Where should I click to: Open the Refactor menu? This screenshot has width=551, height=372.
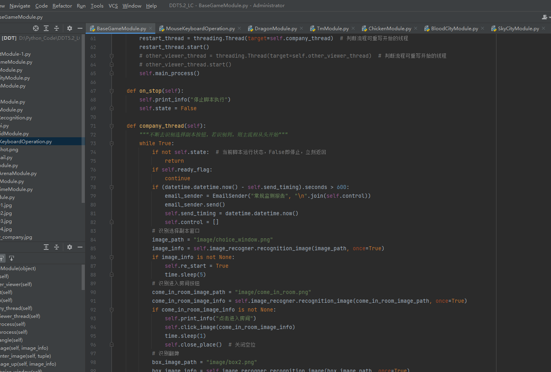[62, 6]
